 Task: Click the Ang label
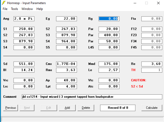tap(6, 19)
